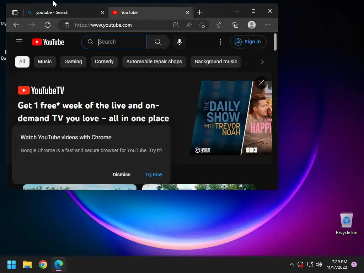Open the YouTube hamburger guide menu
The height and width of the screenshot is (273, 364).
point(19,42)
